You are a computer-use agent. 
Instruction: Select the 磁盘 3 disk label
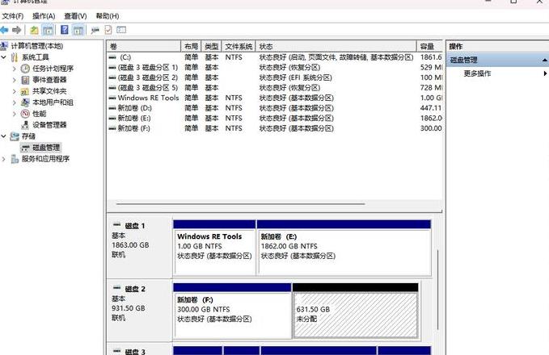click(x=138, y=349)
